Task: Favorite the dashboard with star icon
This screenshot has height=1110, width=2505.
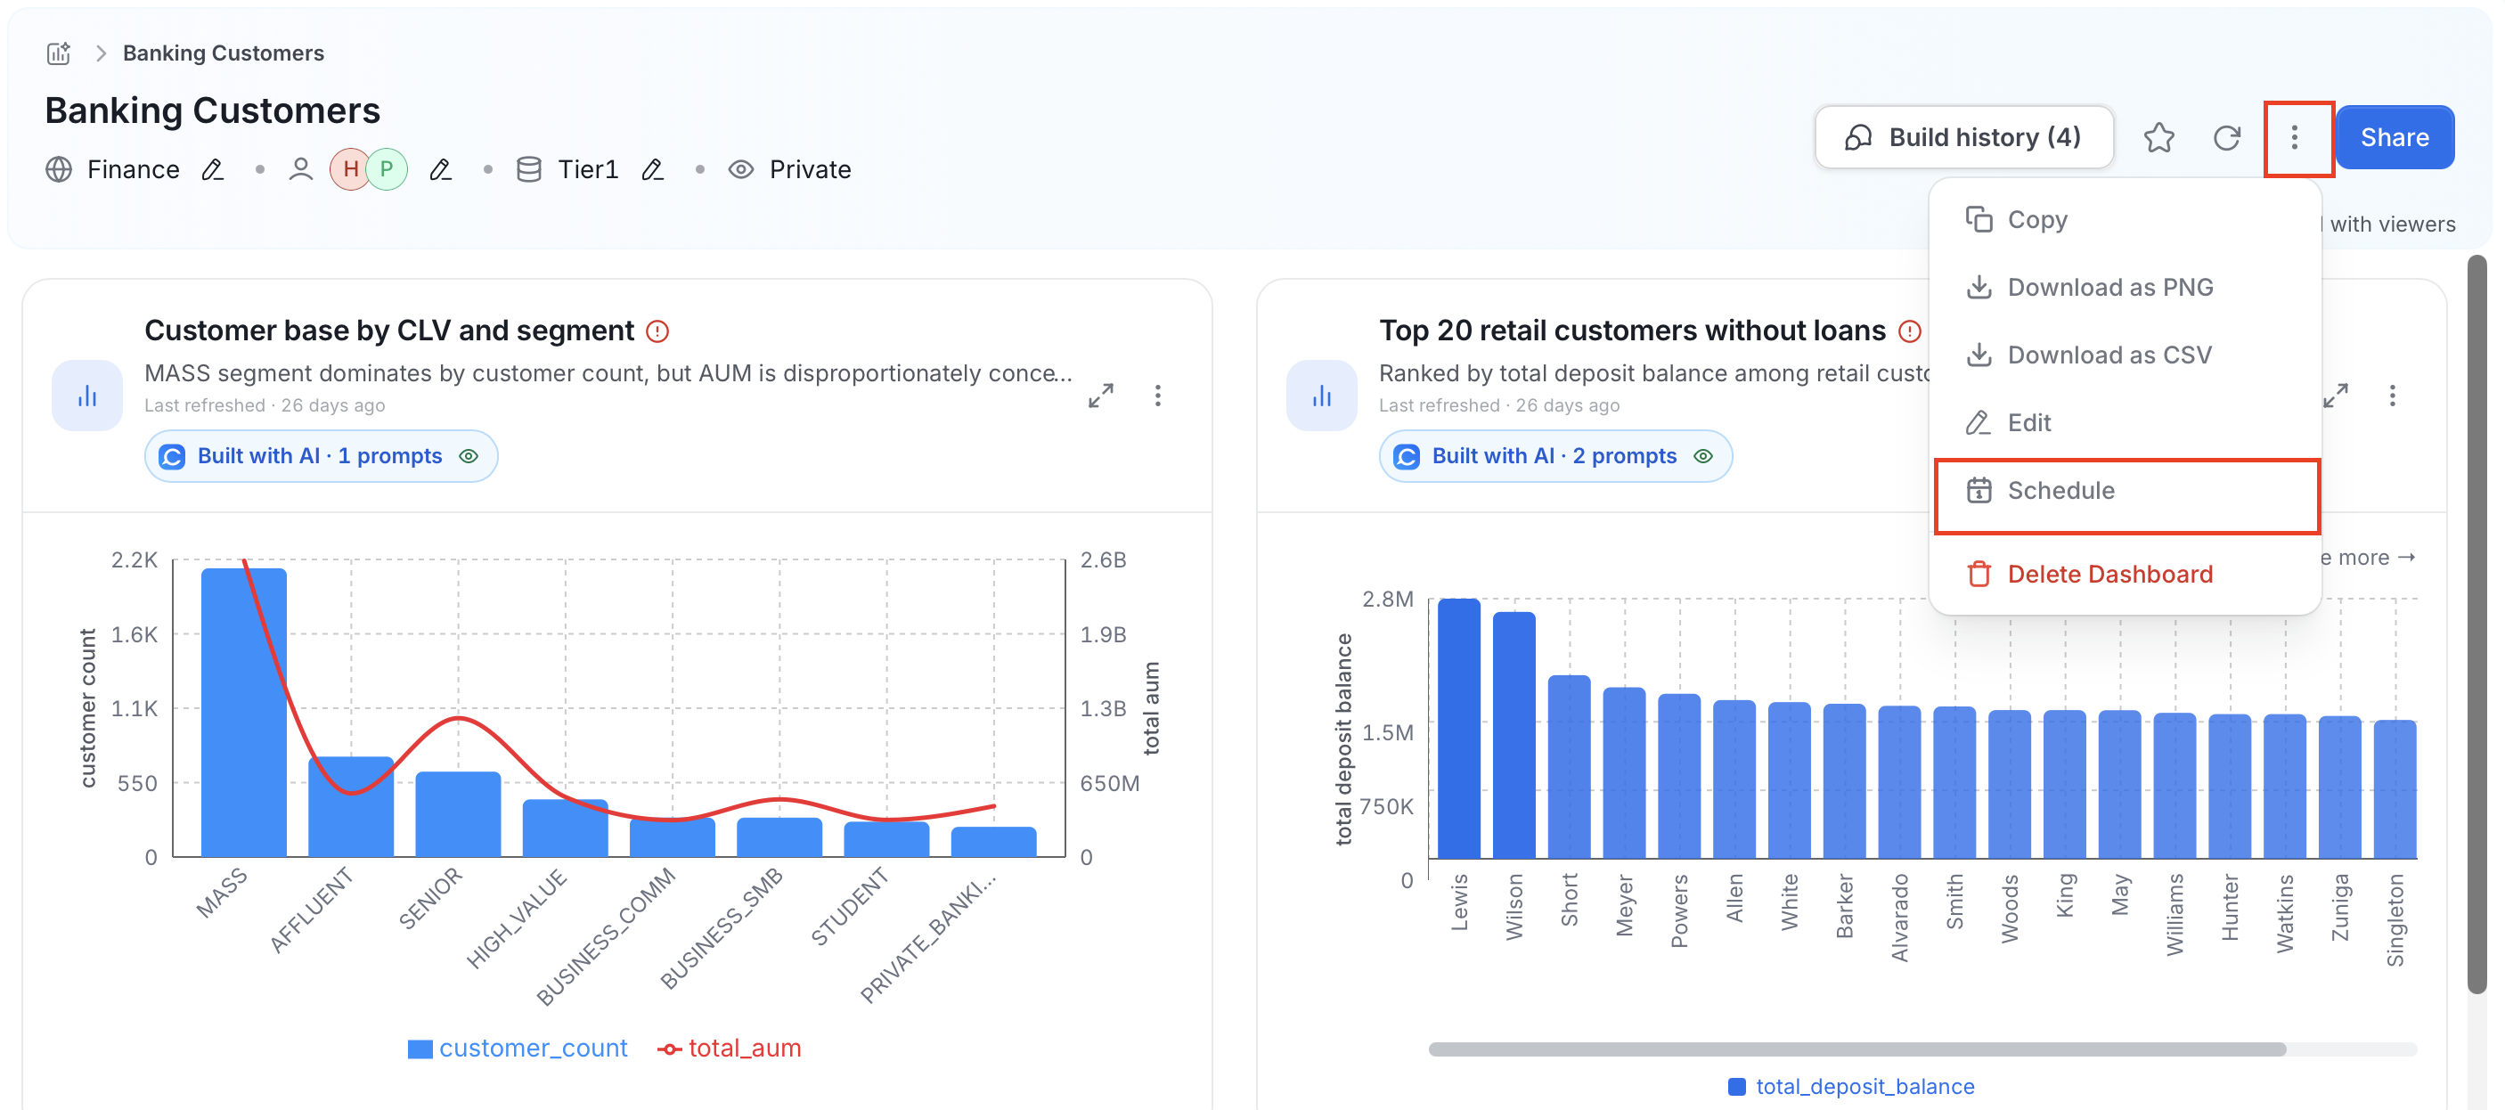Action: click(2158, 137)
